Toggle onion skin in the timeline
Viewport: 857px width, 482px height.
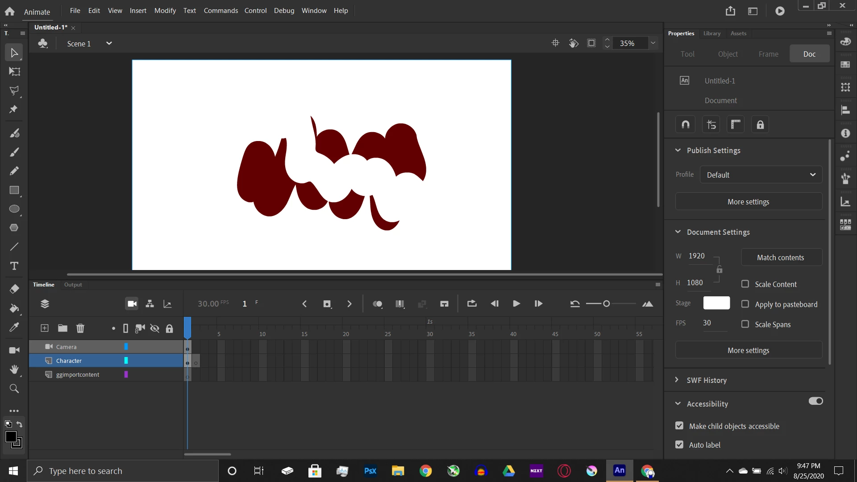pyautogui.click(x=378, y=304)
